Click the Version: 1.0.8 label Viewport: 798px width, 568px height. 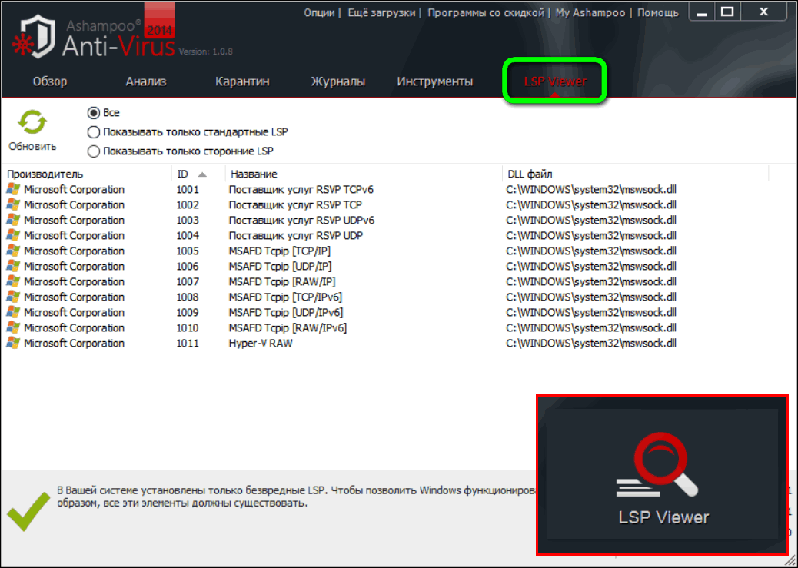205,51
